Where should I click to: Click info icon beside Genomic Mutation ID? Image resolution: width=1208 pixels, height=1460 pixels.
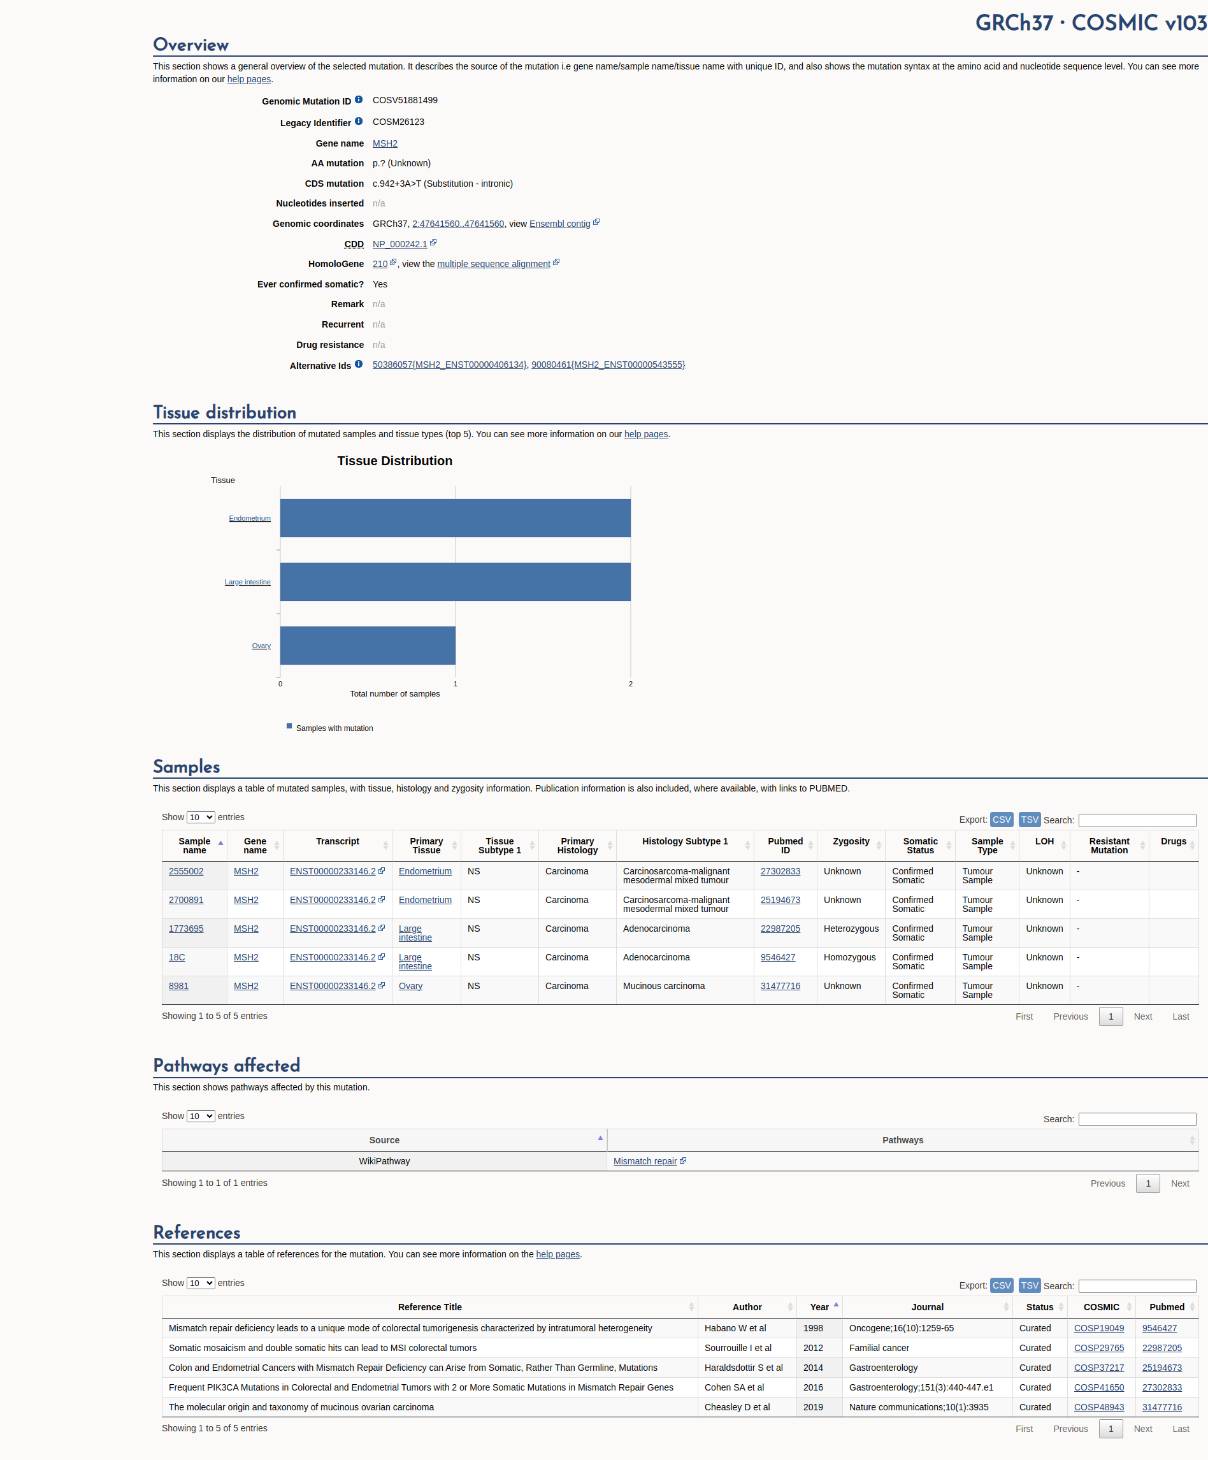[359, 100]
